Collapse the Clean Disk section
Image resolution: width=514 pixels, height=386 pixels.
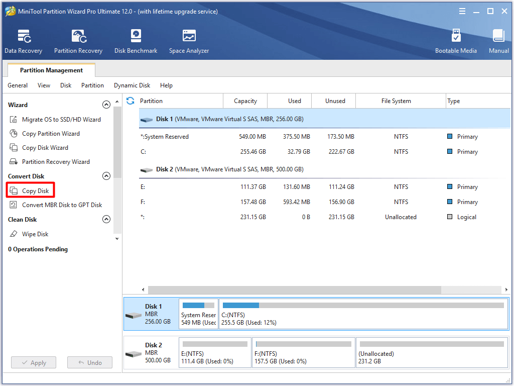[x=106, y=219]
